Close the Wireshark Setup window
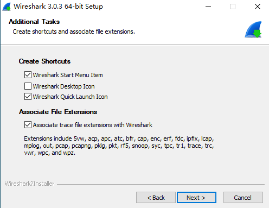 [x=258, y=7]
